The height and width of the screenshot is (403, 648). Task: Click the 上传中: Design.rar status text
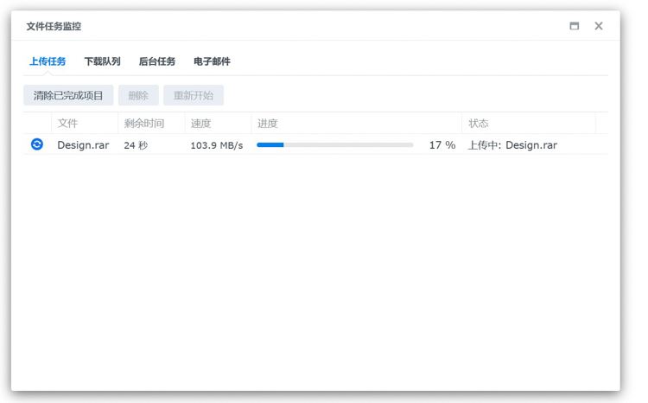click(512, 145)
